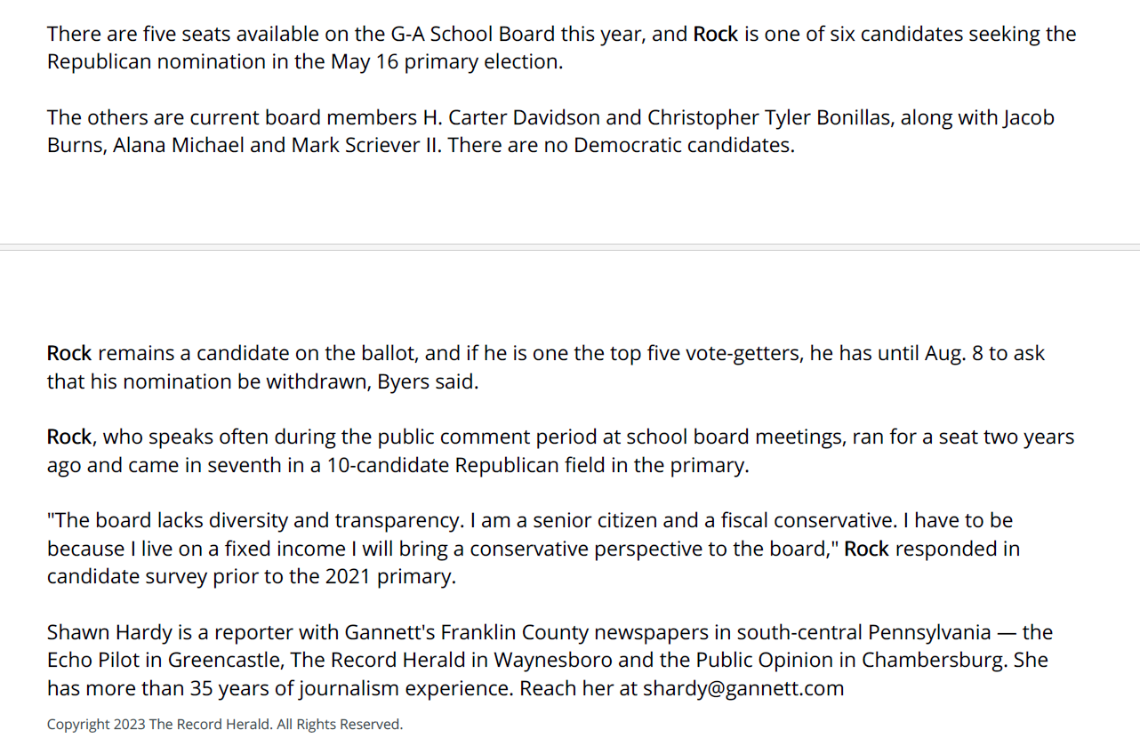Click the horizontal divider between article sections
The height and width of the screenshot is (738, 1140).
[570, 247]
